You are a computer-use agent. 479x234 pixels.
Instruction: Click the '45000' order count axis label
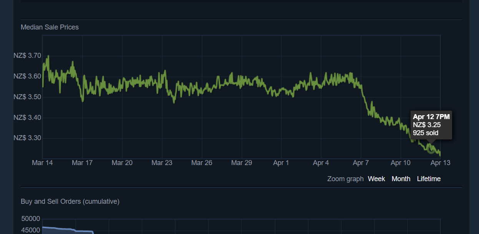pos(30,230)
